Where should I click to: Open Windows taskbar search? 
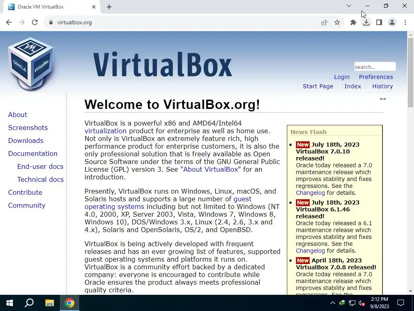[29, 303]
